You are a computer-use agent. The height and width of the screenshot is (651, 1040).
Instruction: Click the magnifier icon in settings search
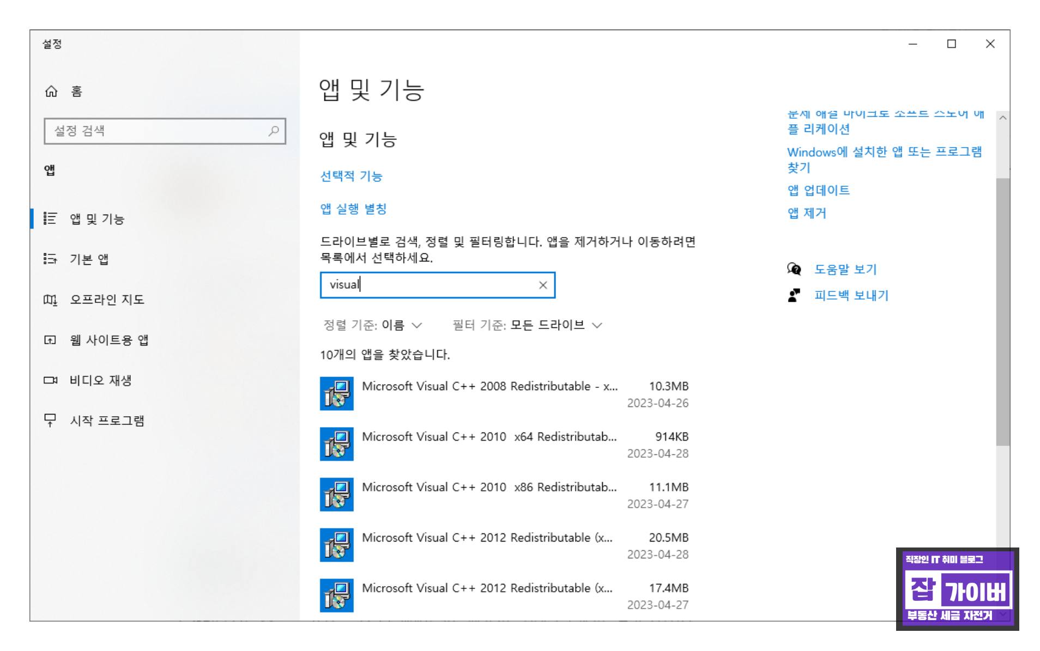[x=274, y=131]
